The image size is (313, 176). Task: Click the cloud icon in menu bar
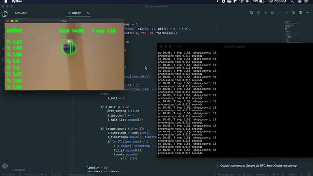pos(229,1)
